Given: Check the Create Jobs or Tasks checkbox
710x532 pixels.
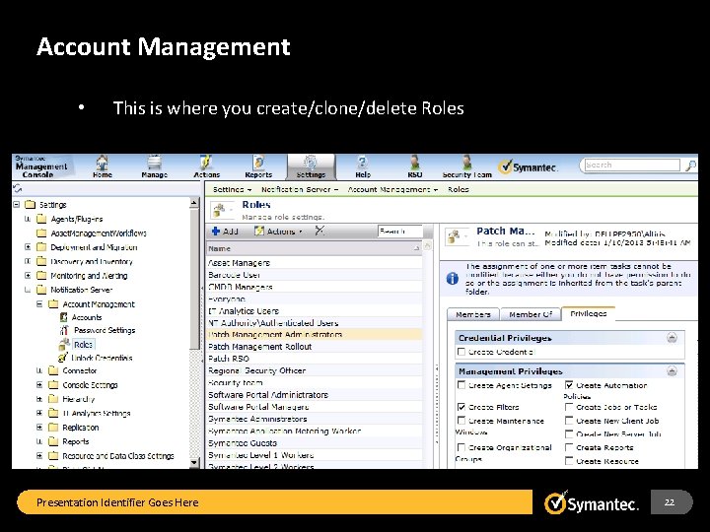Looking at the screenshot, I should tap(569, 407).
